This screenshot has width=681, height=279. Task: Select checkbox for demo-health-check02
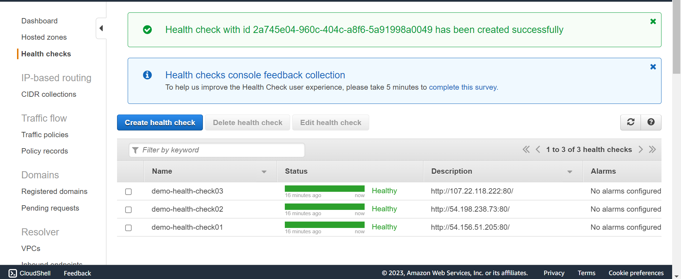128,210
